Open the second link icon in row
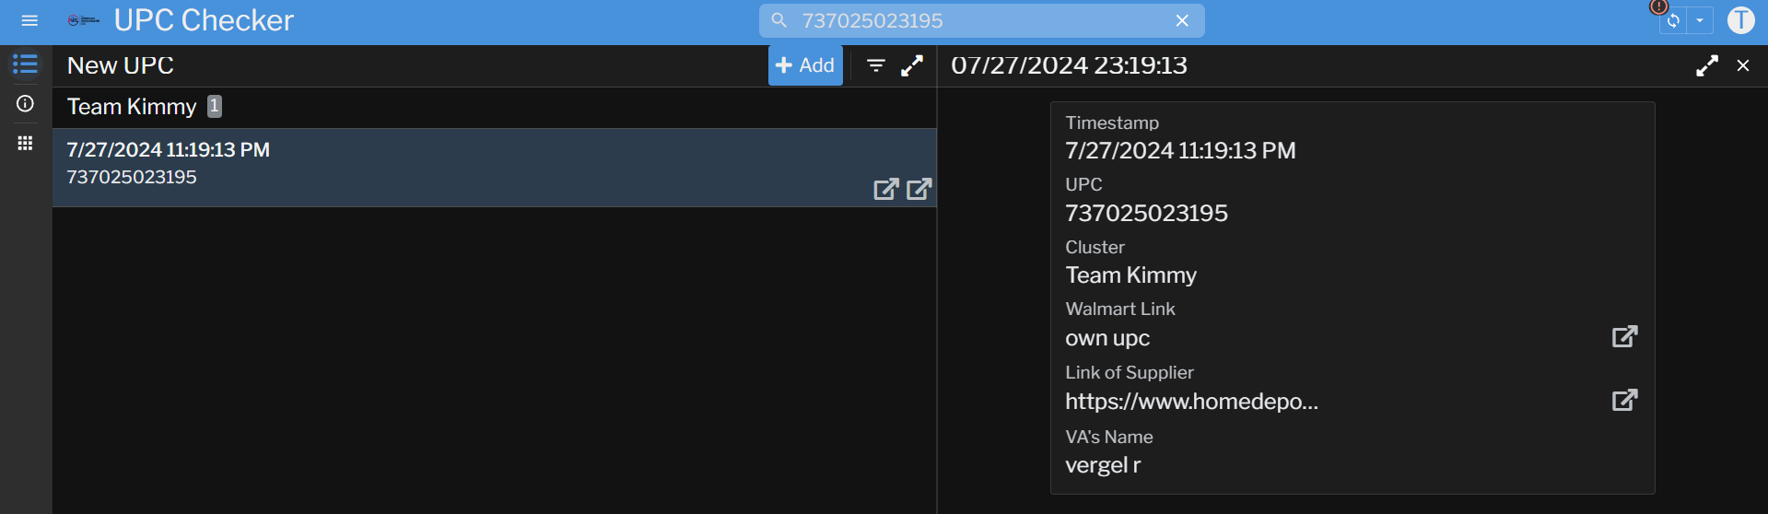1768x514 pixels. point(919,189)
